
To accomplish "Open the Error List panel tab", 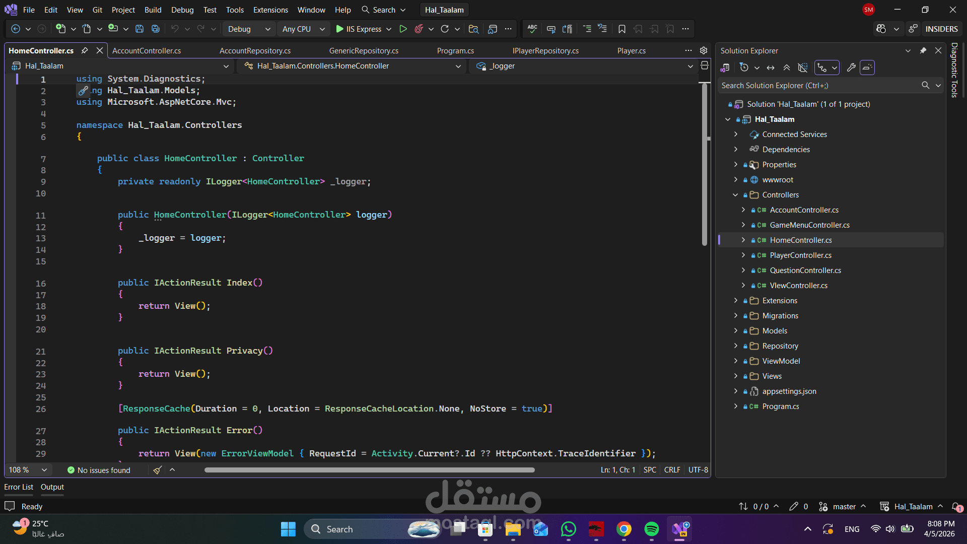I will click(19, 487).
